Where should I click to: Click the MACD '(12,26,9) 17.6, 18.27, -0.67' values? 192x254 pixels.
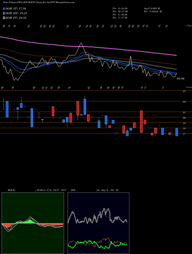pyautogui.click(x=51, y=190)
